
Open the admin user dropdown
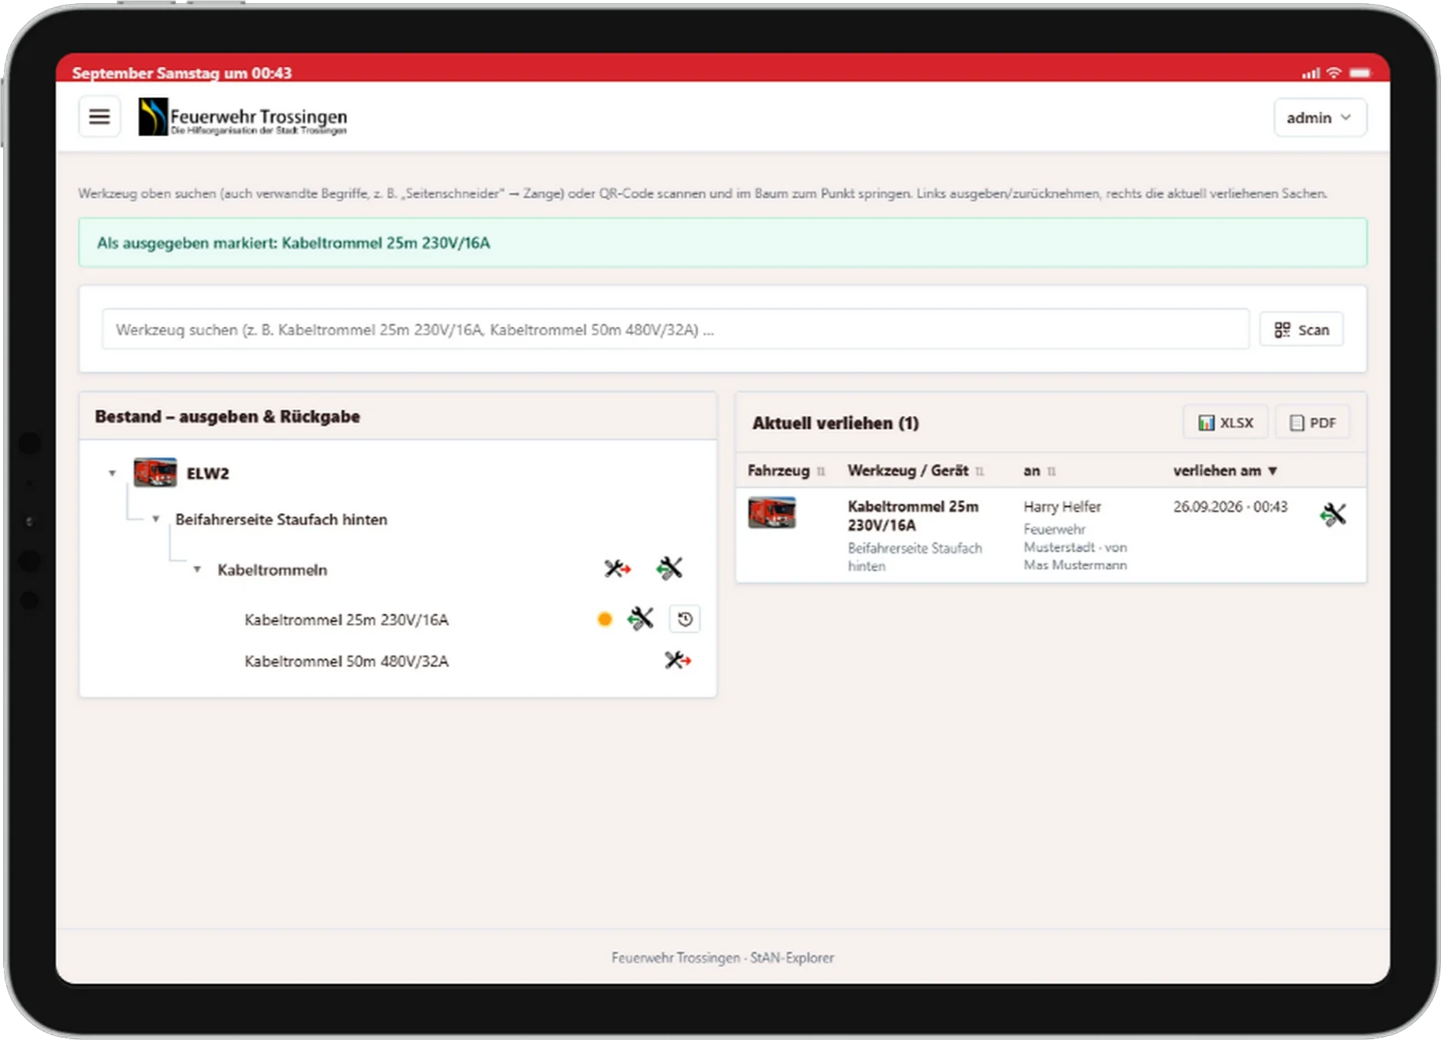(x=1319, y=118)
